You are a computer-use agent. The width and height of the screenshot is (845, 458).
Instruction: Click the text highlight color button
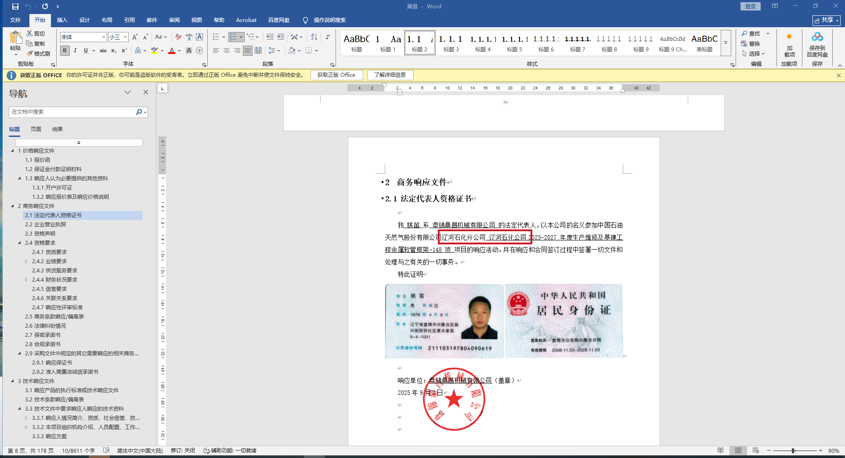pyautogui.click(x=155, y=51)
